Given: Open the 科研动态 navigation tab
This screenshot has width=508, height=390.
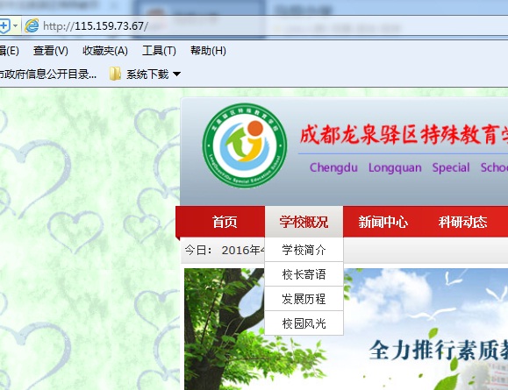Looking at the screenshot, I should click(x=462, y=222).
